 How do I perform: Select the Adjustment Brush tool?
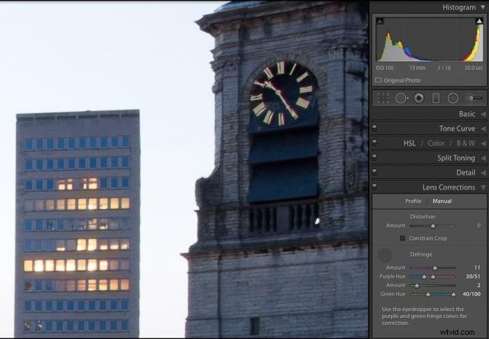click(x=475, y=98)
